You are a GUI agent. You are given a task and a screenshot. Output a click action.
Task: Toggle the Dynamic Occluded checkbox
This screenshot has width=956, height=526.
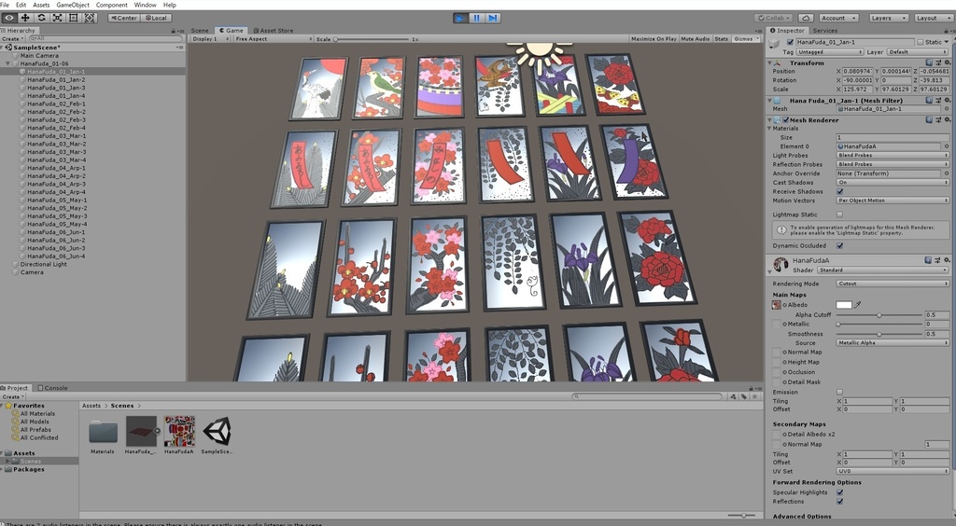pyautogui.click(x=840, y=246)
